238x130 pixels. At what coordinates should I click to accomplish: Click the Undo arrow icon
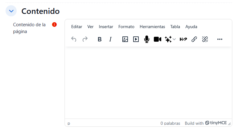pyautogui.click(x=74, y=39)
